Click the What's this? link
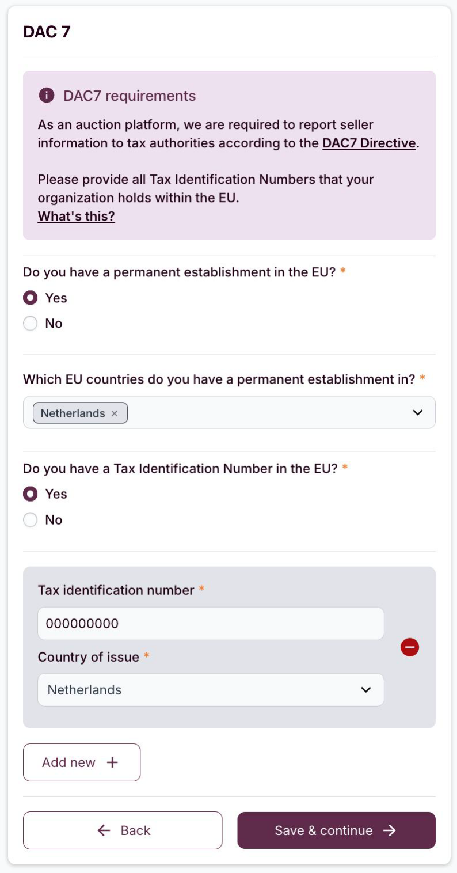The image size is (457, 873). pos(77,217)
